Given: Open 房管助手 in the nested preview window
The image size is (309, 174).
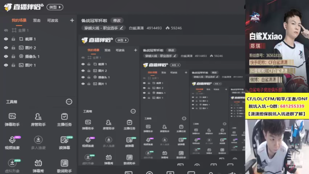Looking at the screenshot, I should (x=109, y=125).
